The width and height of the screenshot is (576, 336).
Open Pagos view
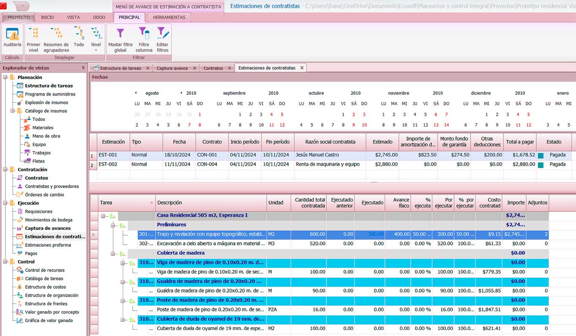(x=31, y=253)
